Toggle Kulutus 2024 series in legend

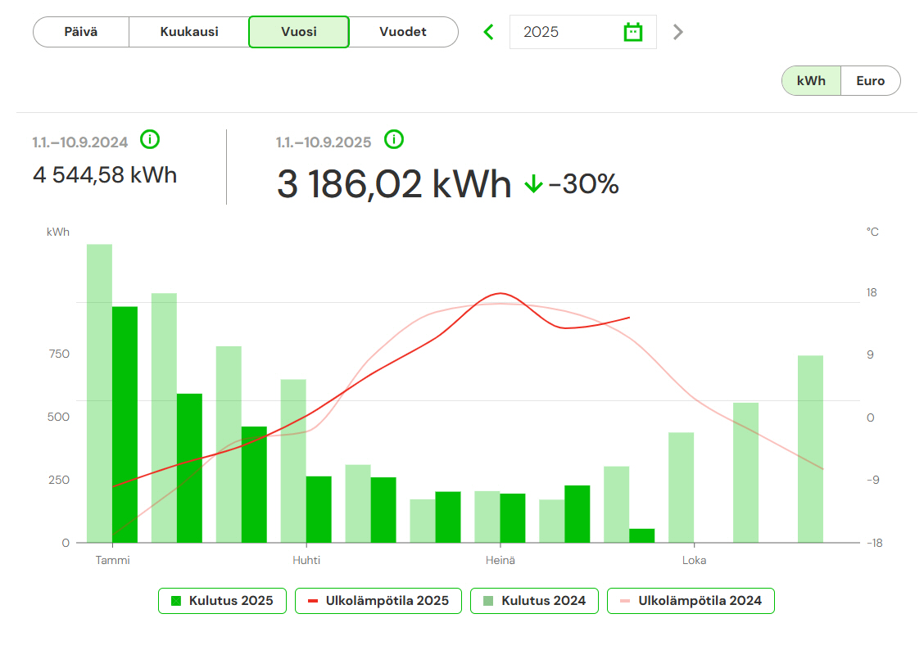pyautogui.click(x=534, y=601)
